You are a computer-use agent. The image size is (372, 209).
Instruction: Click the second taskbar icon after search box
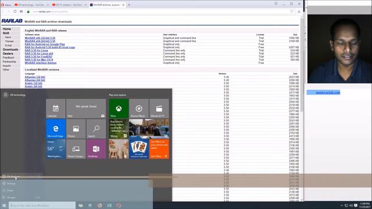(x=90, y=205)
